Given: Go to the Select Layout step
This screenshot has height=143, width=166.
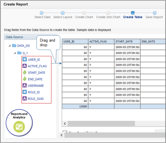Looking at the screenshot, I should [63, 13].
